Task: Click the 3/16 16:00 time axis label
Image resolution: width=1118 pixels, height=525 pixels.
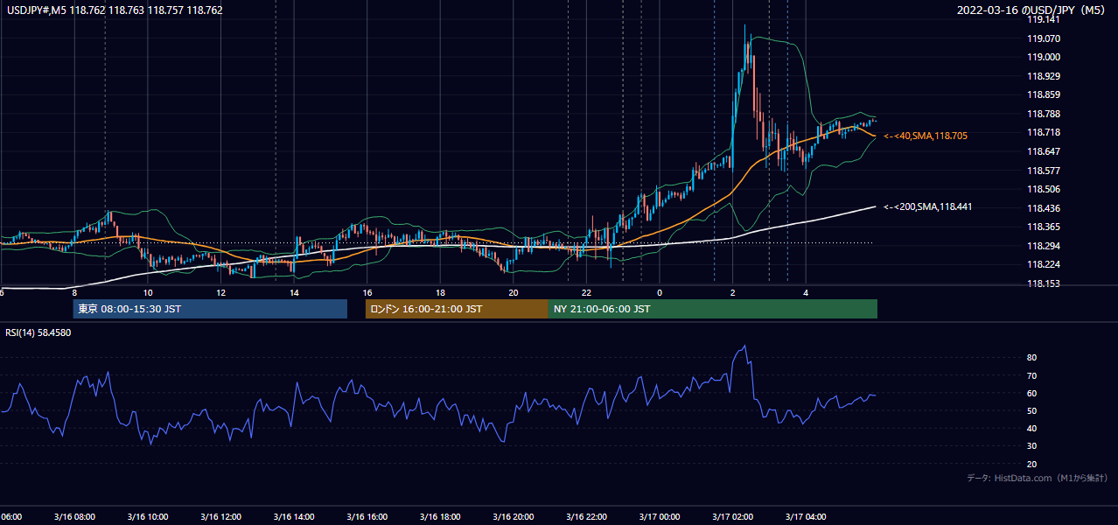Action: point(367,517)
